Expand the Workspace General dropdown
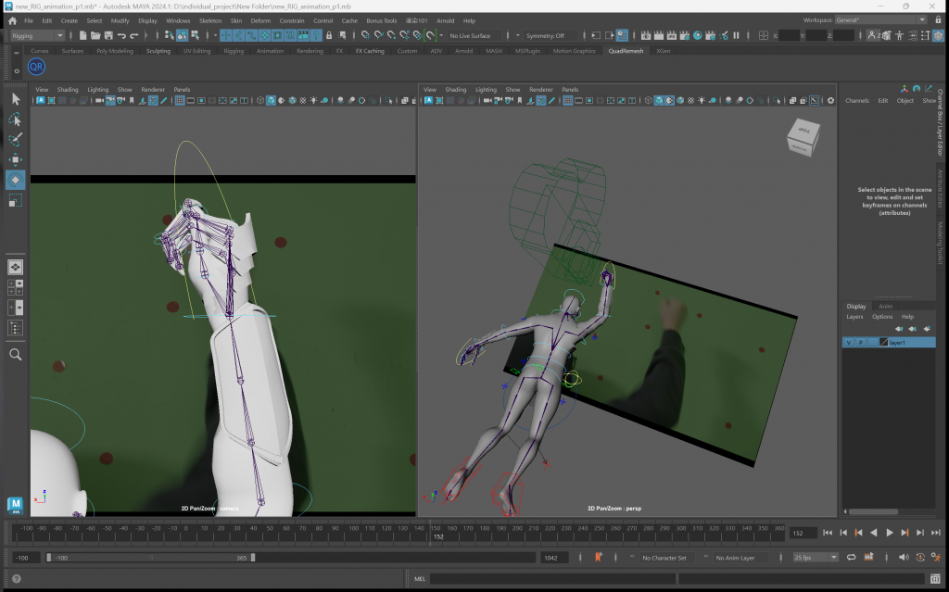 [x=880, y=19]
